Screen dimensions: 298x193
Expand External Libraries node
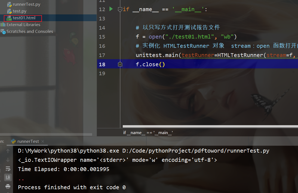click(x=20, y=25)
